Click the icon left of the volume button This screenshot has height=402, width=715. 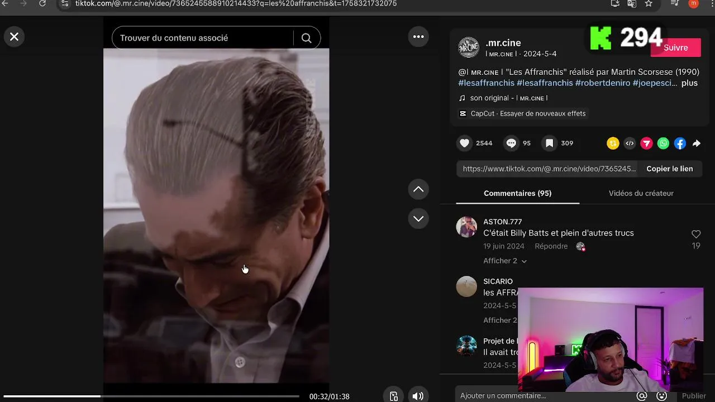tap(394, 396)
